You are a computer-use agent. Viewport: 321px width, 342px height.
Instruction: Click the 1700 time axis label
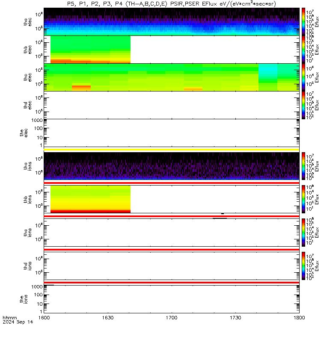coord(172,318)
